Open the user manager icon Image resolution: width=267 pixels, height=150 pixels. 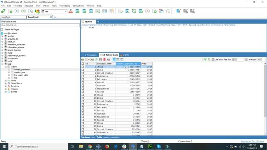pyautogui.click(x=71, y=11)
